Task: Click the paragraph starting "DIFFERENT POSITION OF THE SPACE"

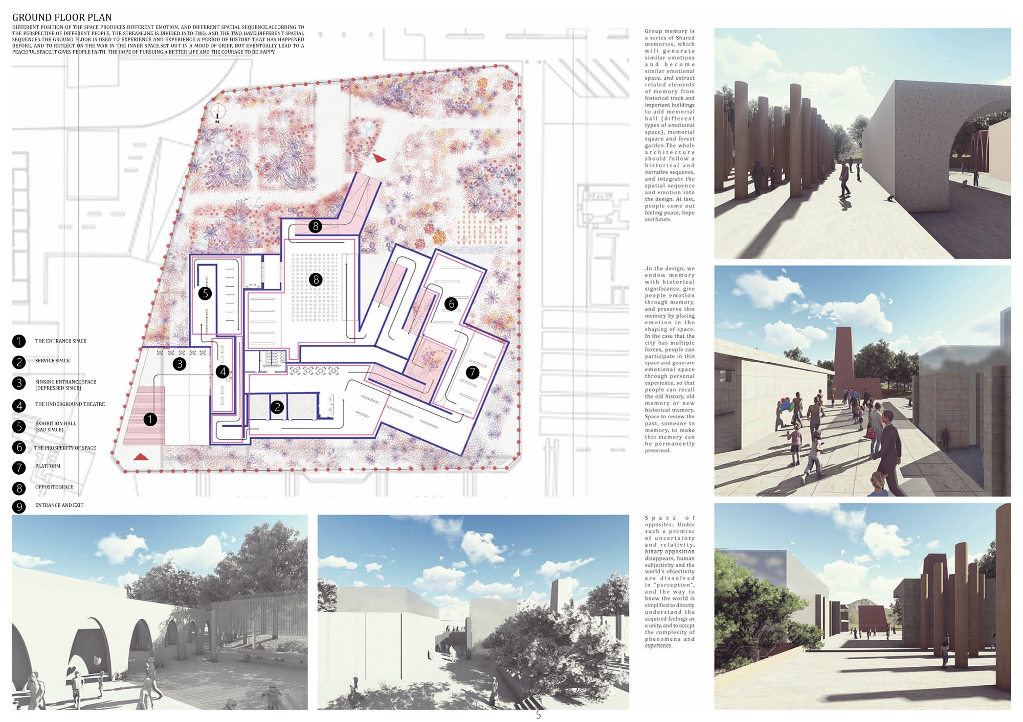Action: (158, 39)
